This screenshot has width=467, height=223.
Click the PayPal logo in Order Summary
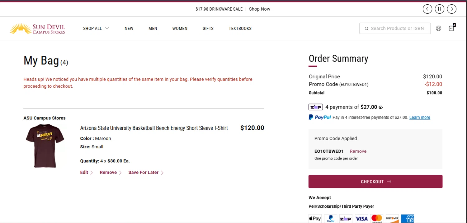pyautogui.click(x=320, y=117)
